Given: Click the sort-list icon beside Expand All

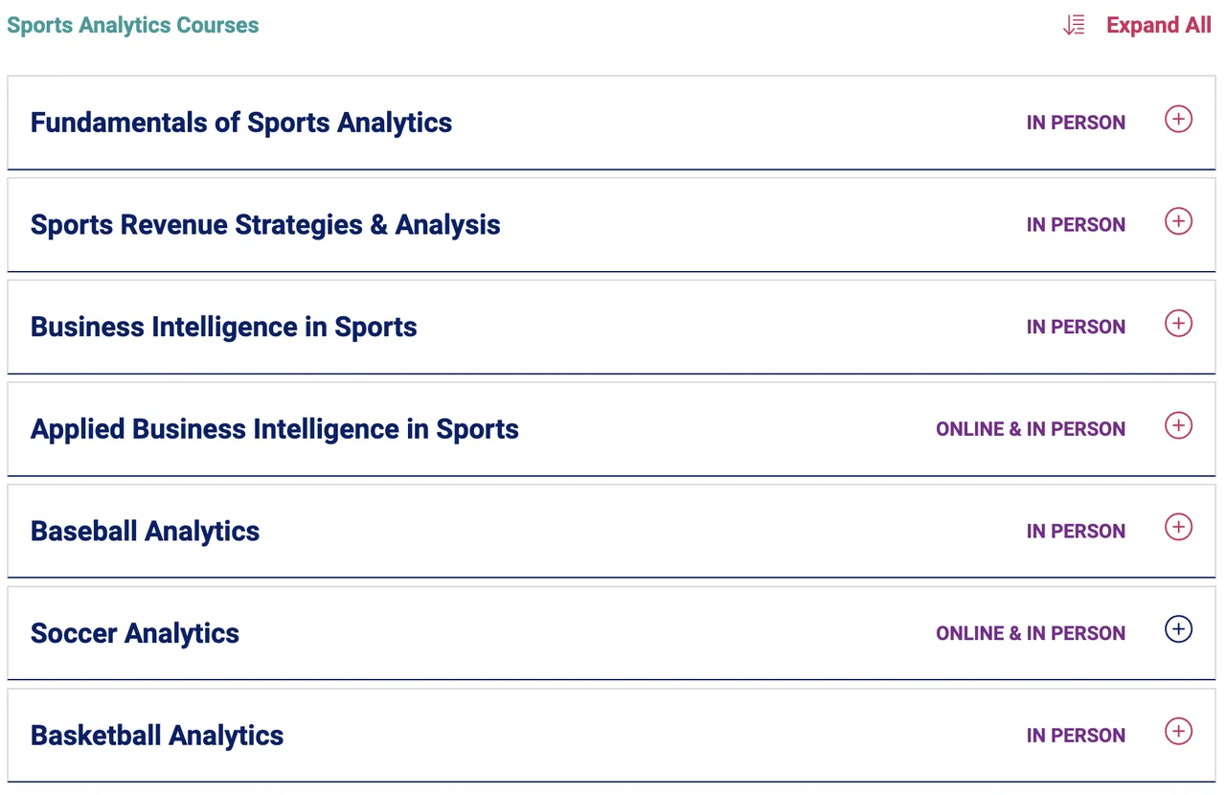Looking at the screenshot, I should (1074, 26).
